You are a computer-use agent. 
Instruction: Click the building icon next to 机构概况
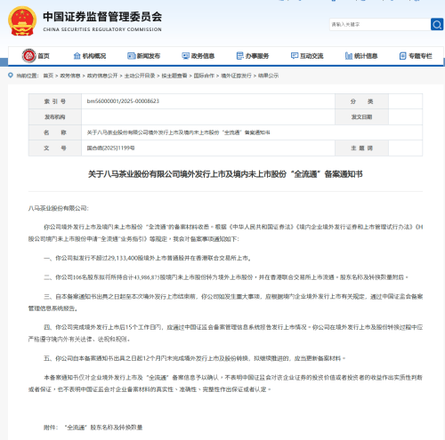77,56
